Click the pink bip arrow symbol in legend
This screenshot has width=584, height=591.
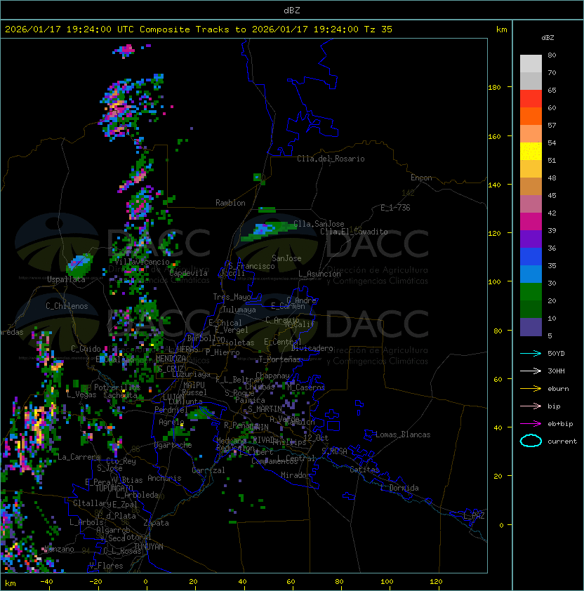pyautogui.click(x=531, y=406)
